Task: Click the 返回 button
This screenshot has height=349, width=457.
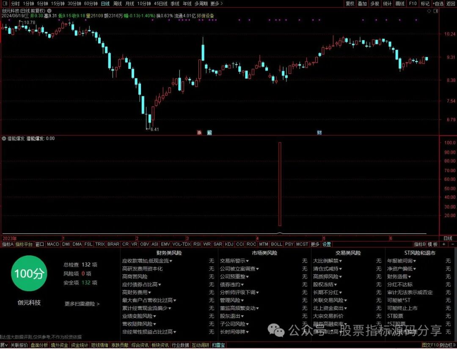Action: [x=451, y=4]
